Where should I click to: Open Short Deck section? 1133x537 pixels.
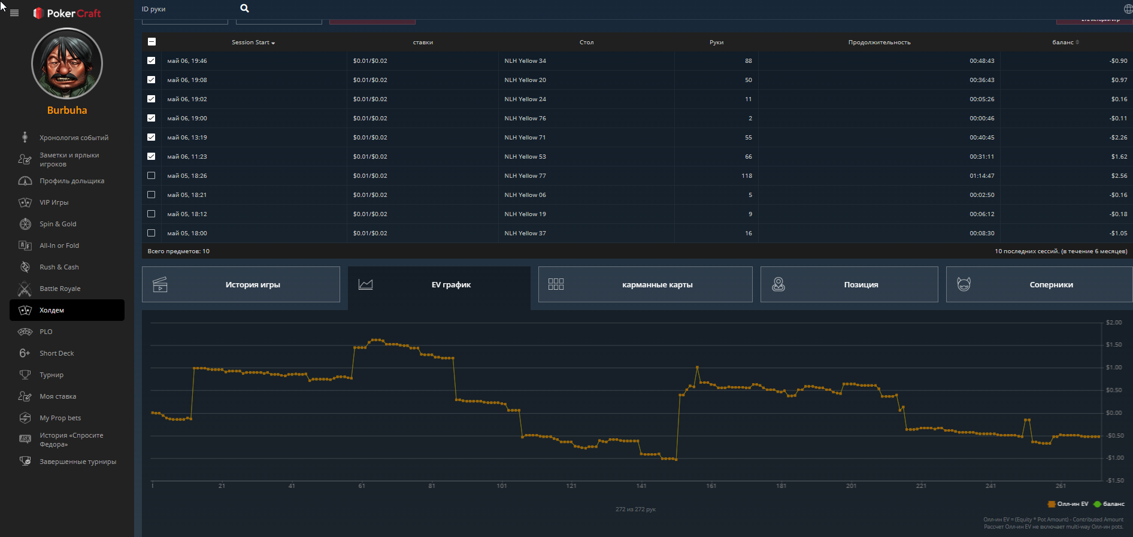coord(67,353)
